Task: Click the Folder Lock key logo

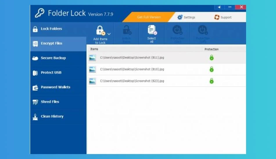Action: point(40,13)
